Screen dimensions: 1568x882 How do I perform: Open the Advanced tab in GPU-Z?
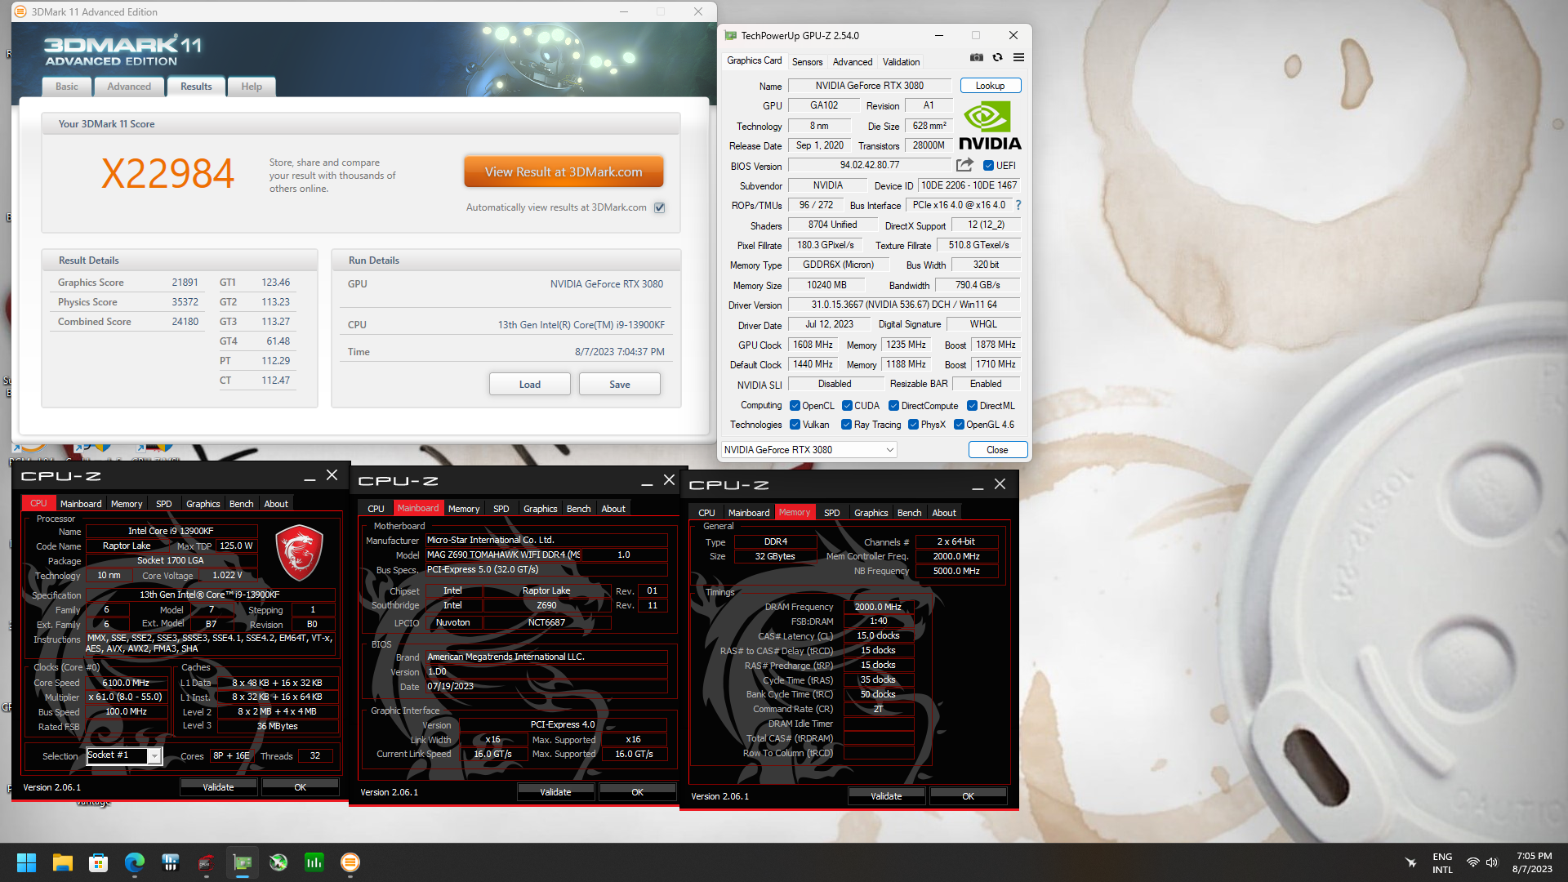coord(853,62)
